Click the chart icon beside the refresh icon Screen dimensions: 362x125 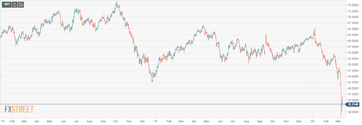click(21, 5)
